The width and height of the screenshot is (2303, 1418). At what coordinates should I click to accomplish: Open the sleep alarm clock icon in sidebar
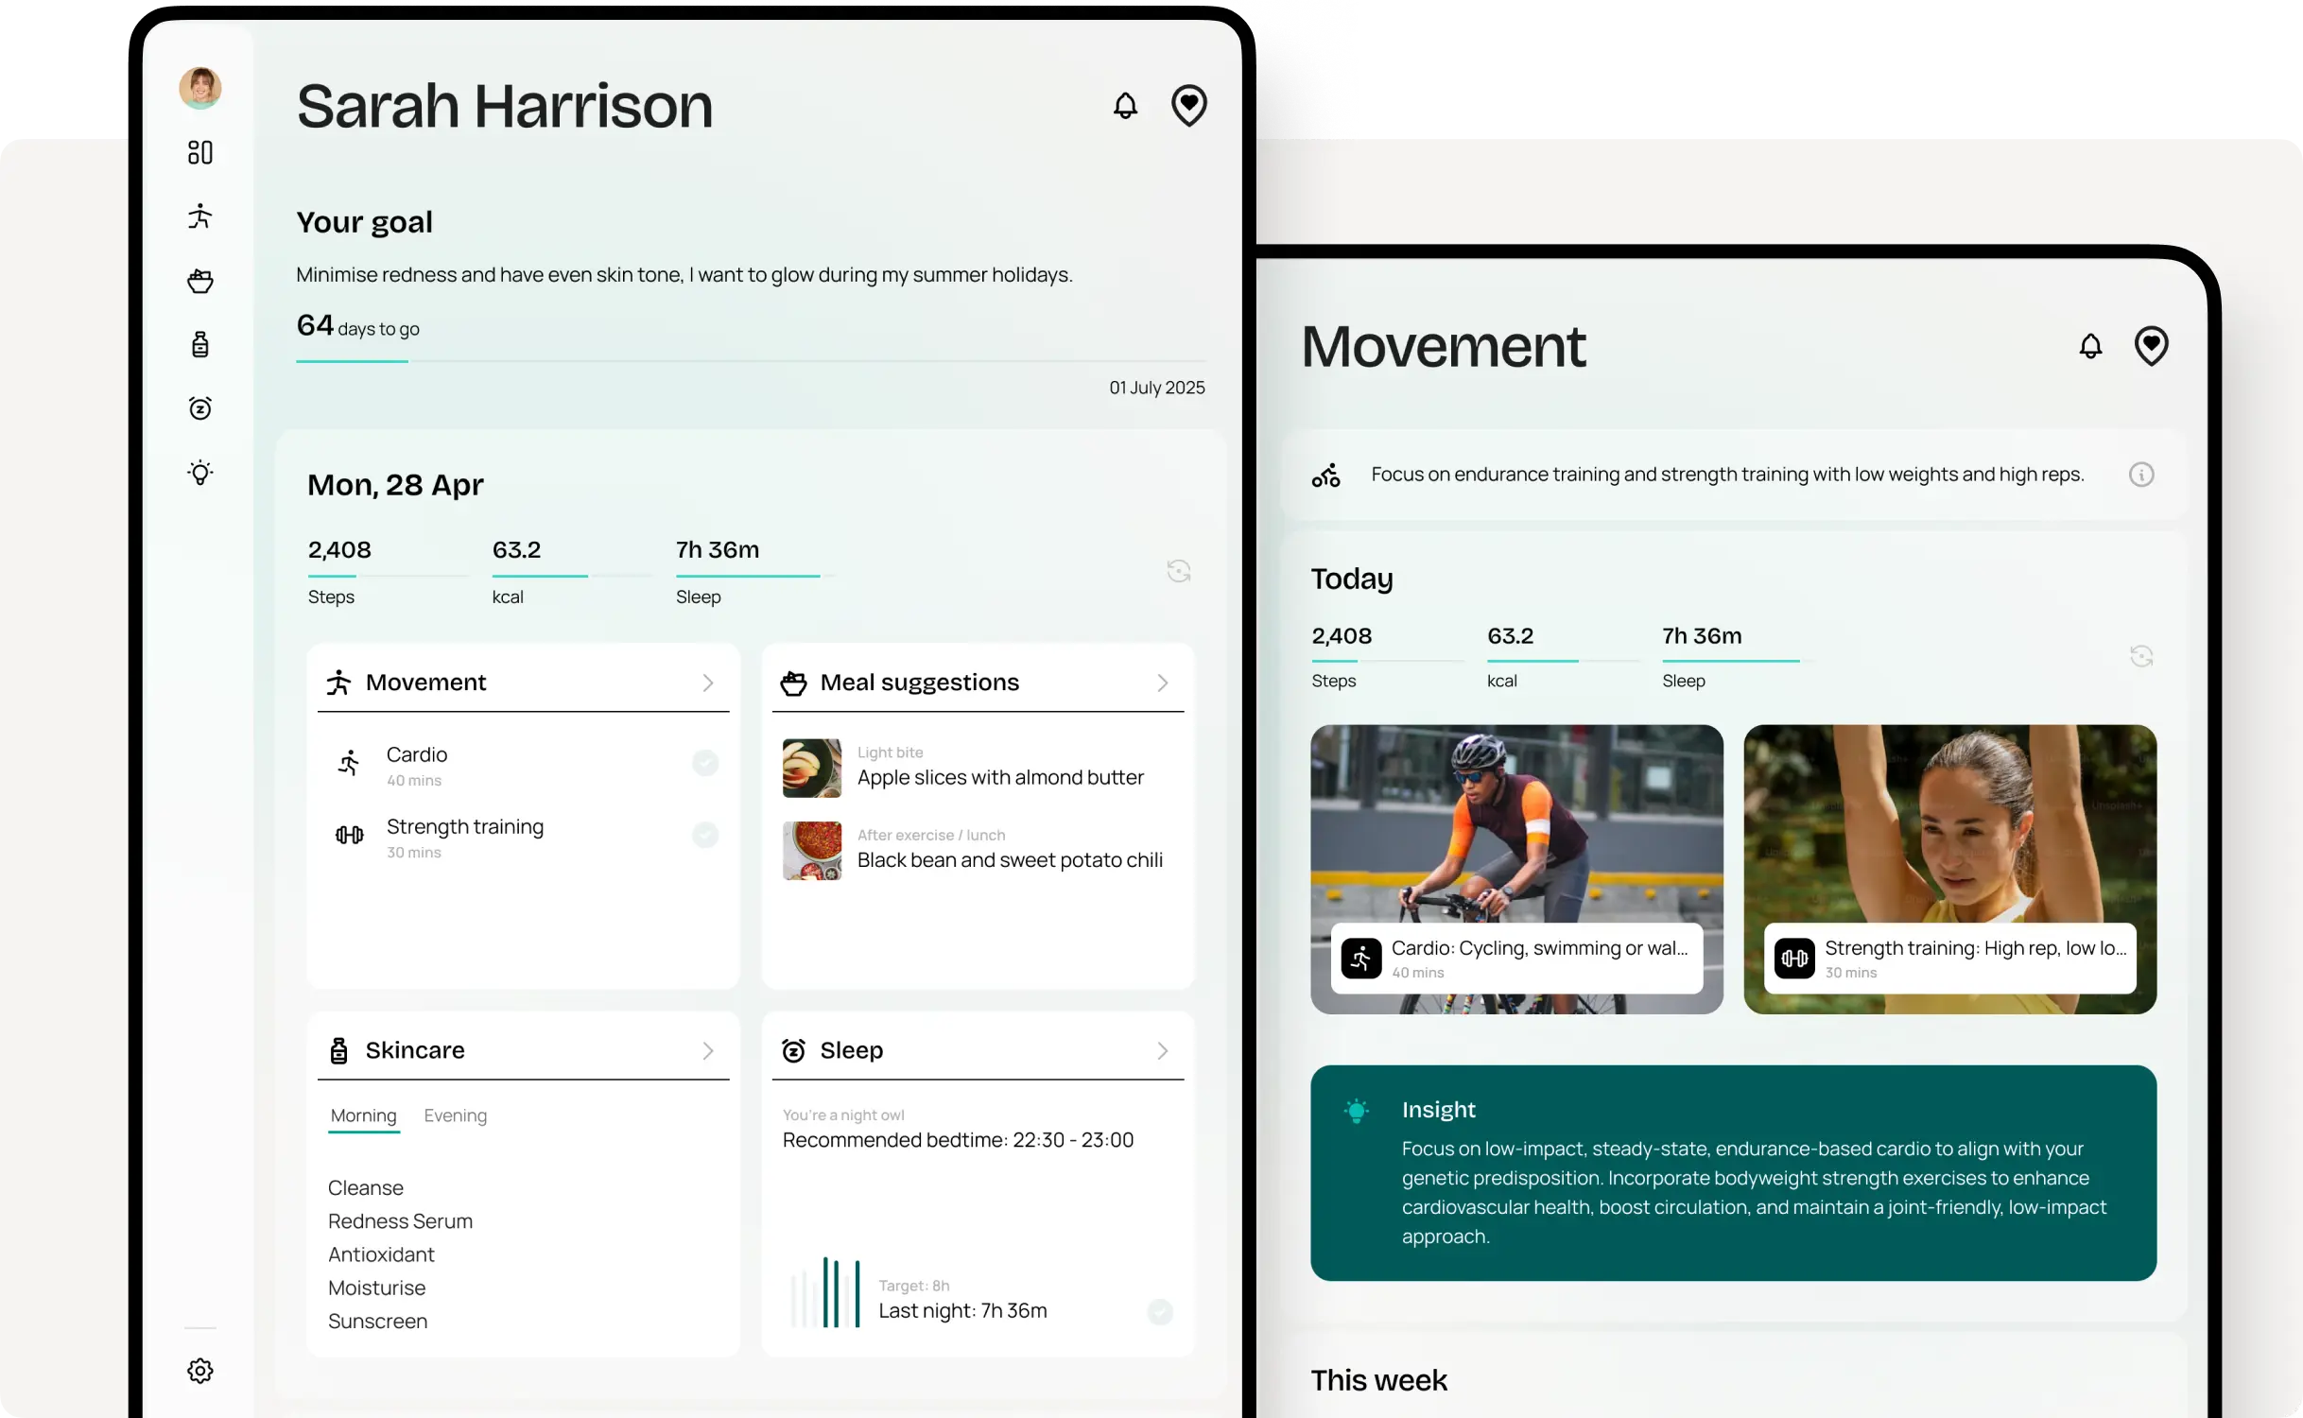200,408
